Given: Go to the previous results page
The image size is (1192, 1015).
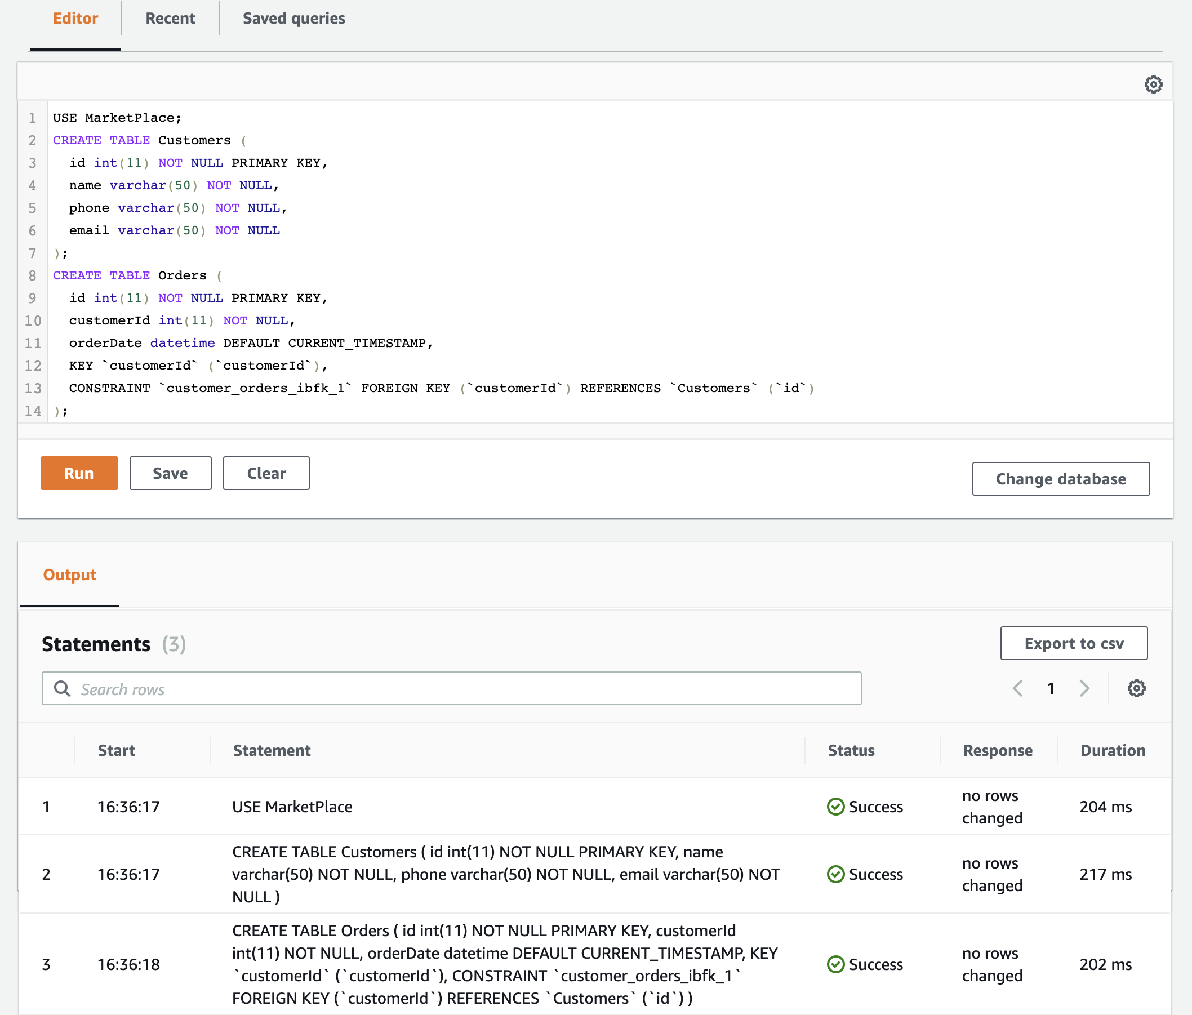Looking at the screenshot, I should pyautogui.click(x=1018, y=688).
